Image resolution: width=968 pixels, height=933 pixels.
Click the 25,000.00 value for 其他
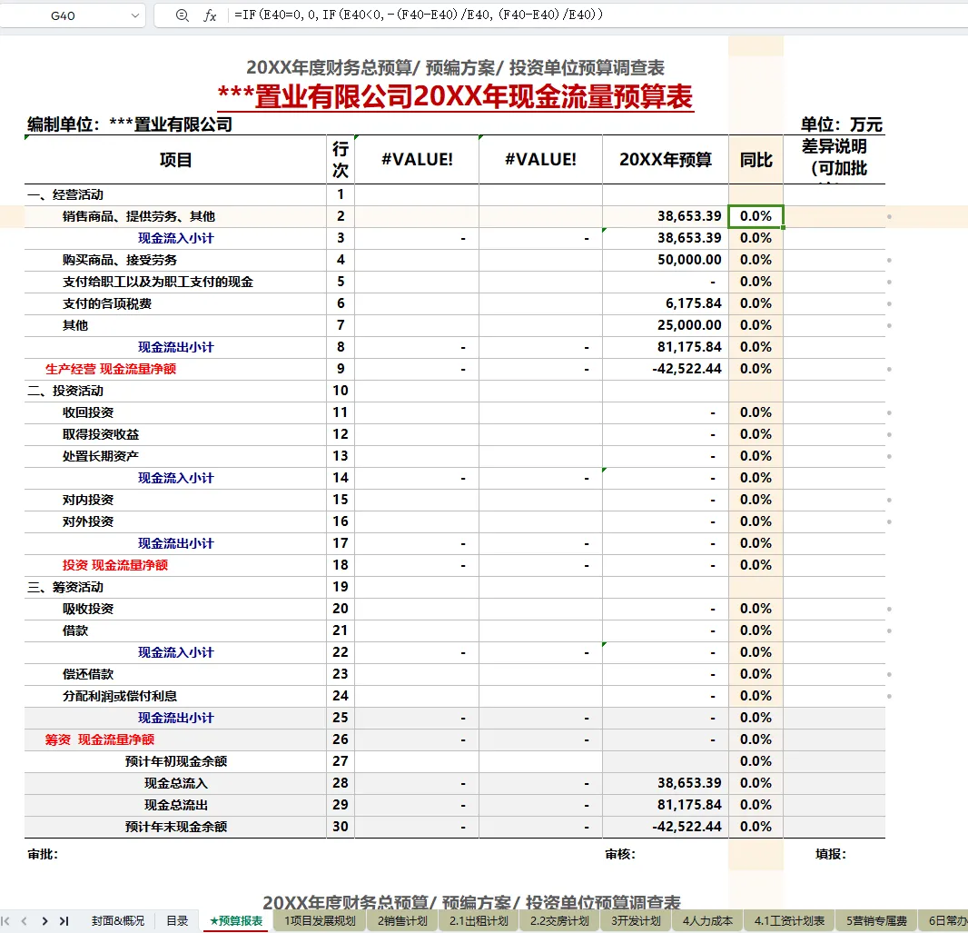(689, 325)
